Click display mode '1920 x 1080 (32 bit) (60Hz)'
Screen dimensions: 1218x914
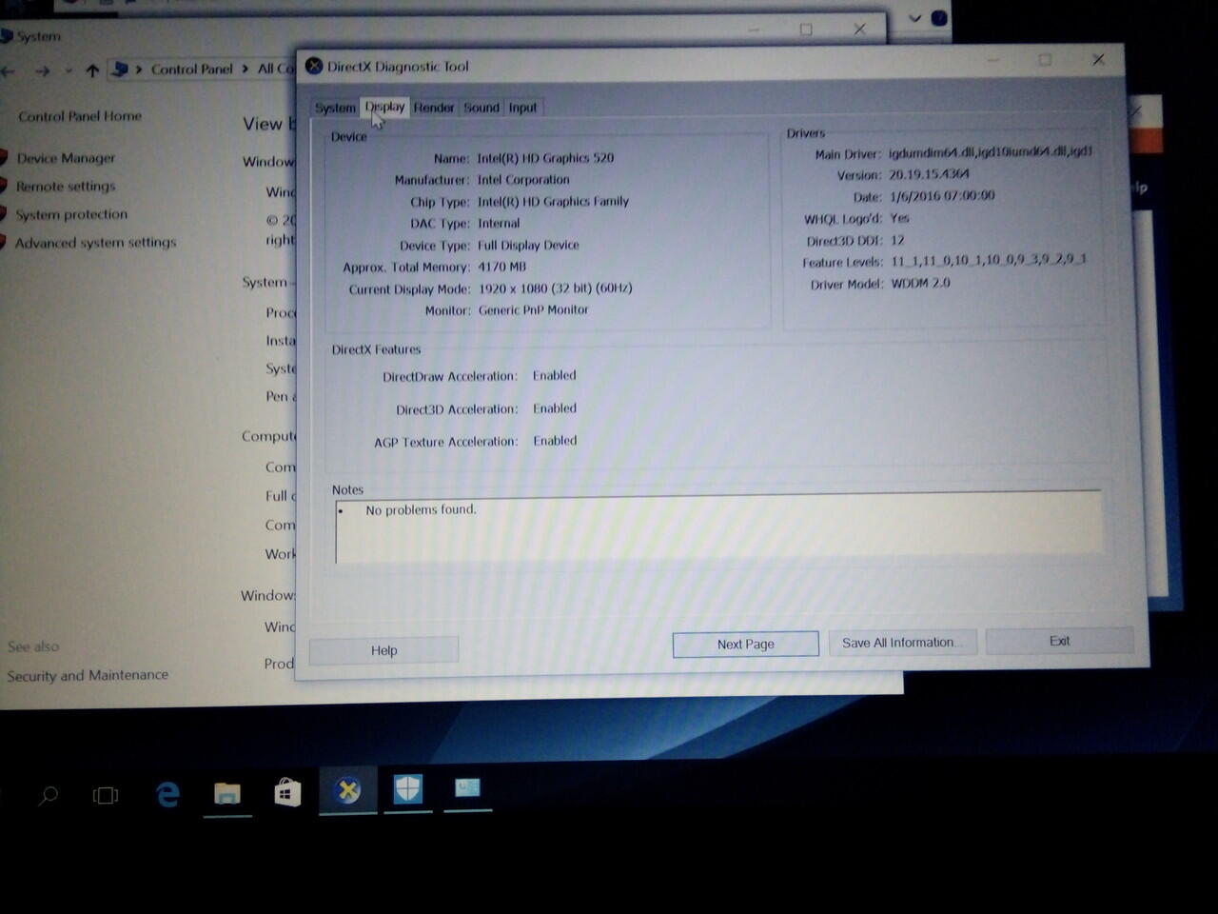(555, 288)
